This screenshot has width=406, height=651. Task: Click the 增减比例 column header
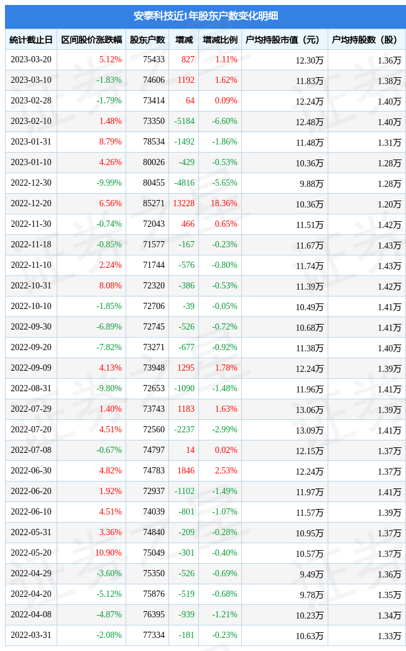(x=220, y=40)
